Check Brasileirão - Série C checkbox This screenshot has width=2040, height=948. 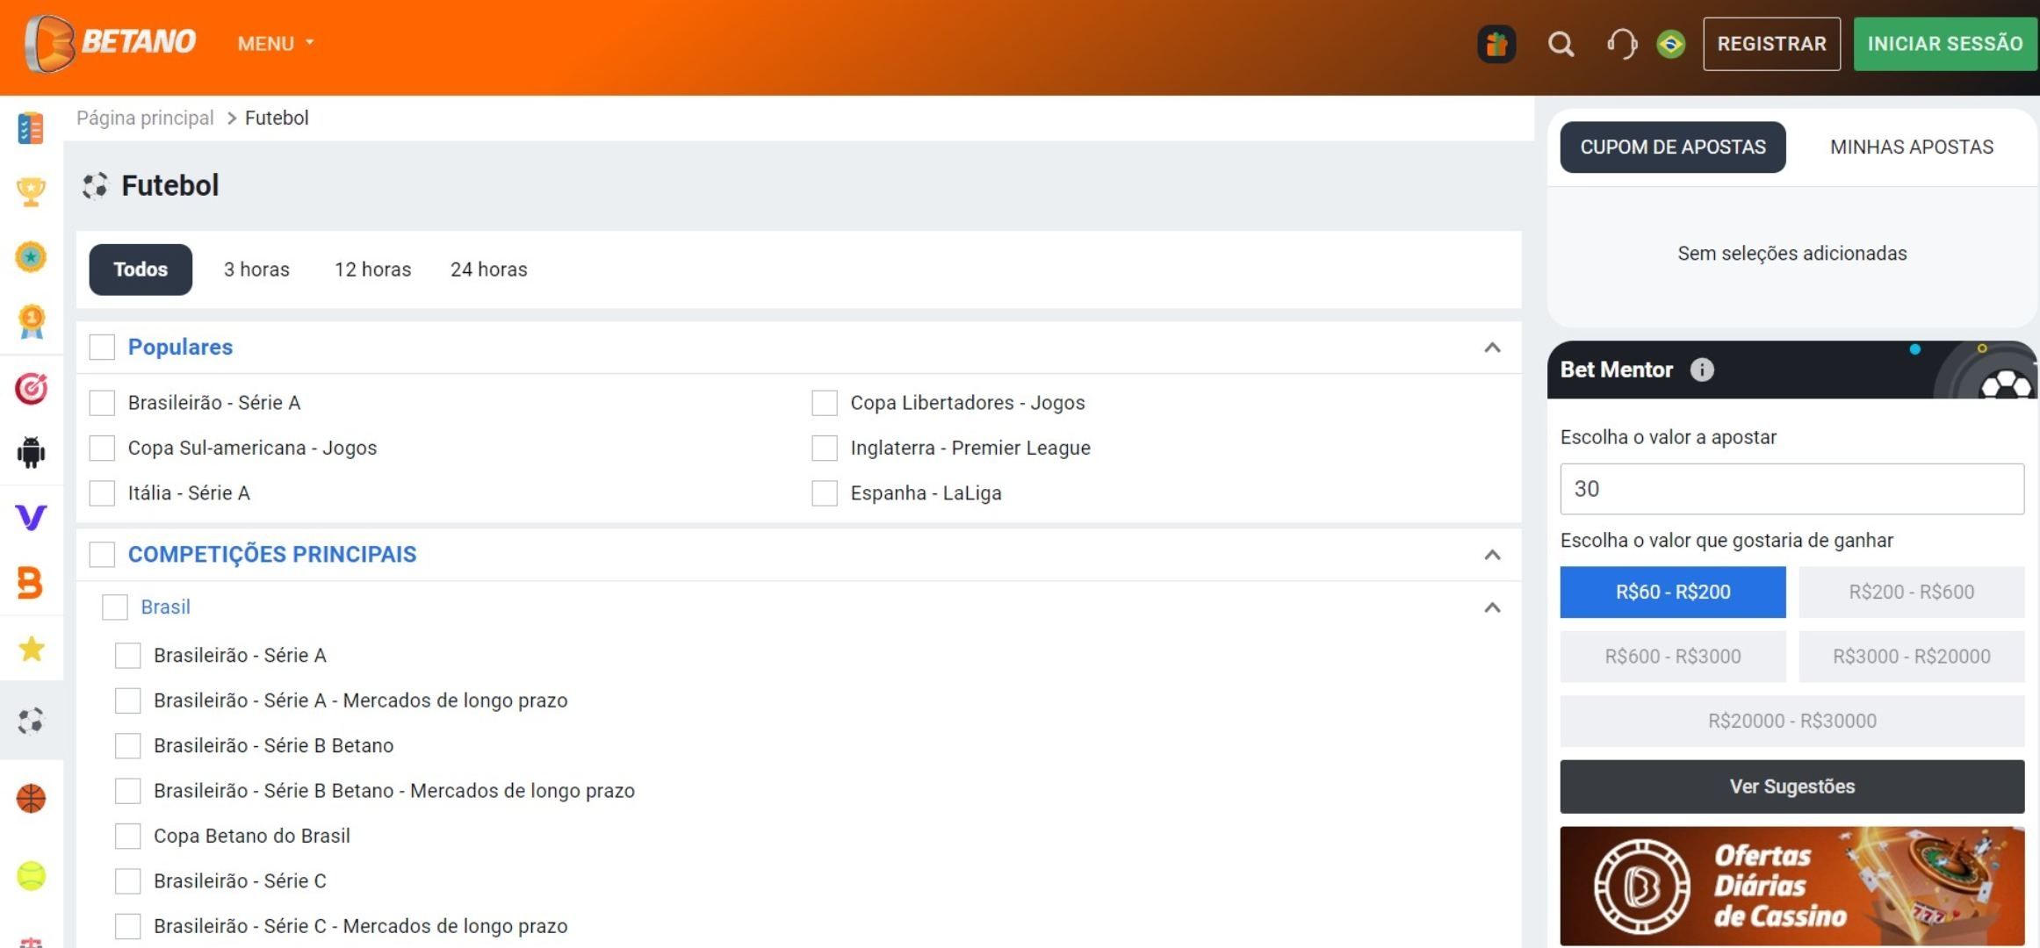pos(127,881)
